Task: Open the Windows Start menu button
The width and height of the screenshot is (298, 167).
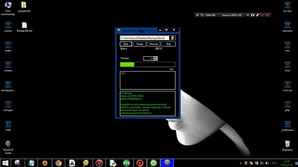Action: pyautogui.click(x=5, y=163)
